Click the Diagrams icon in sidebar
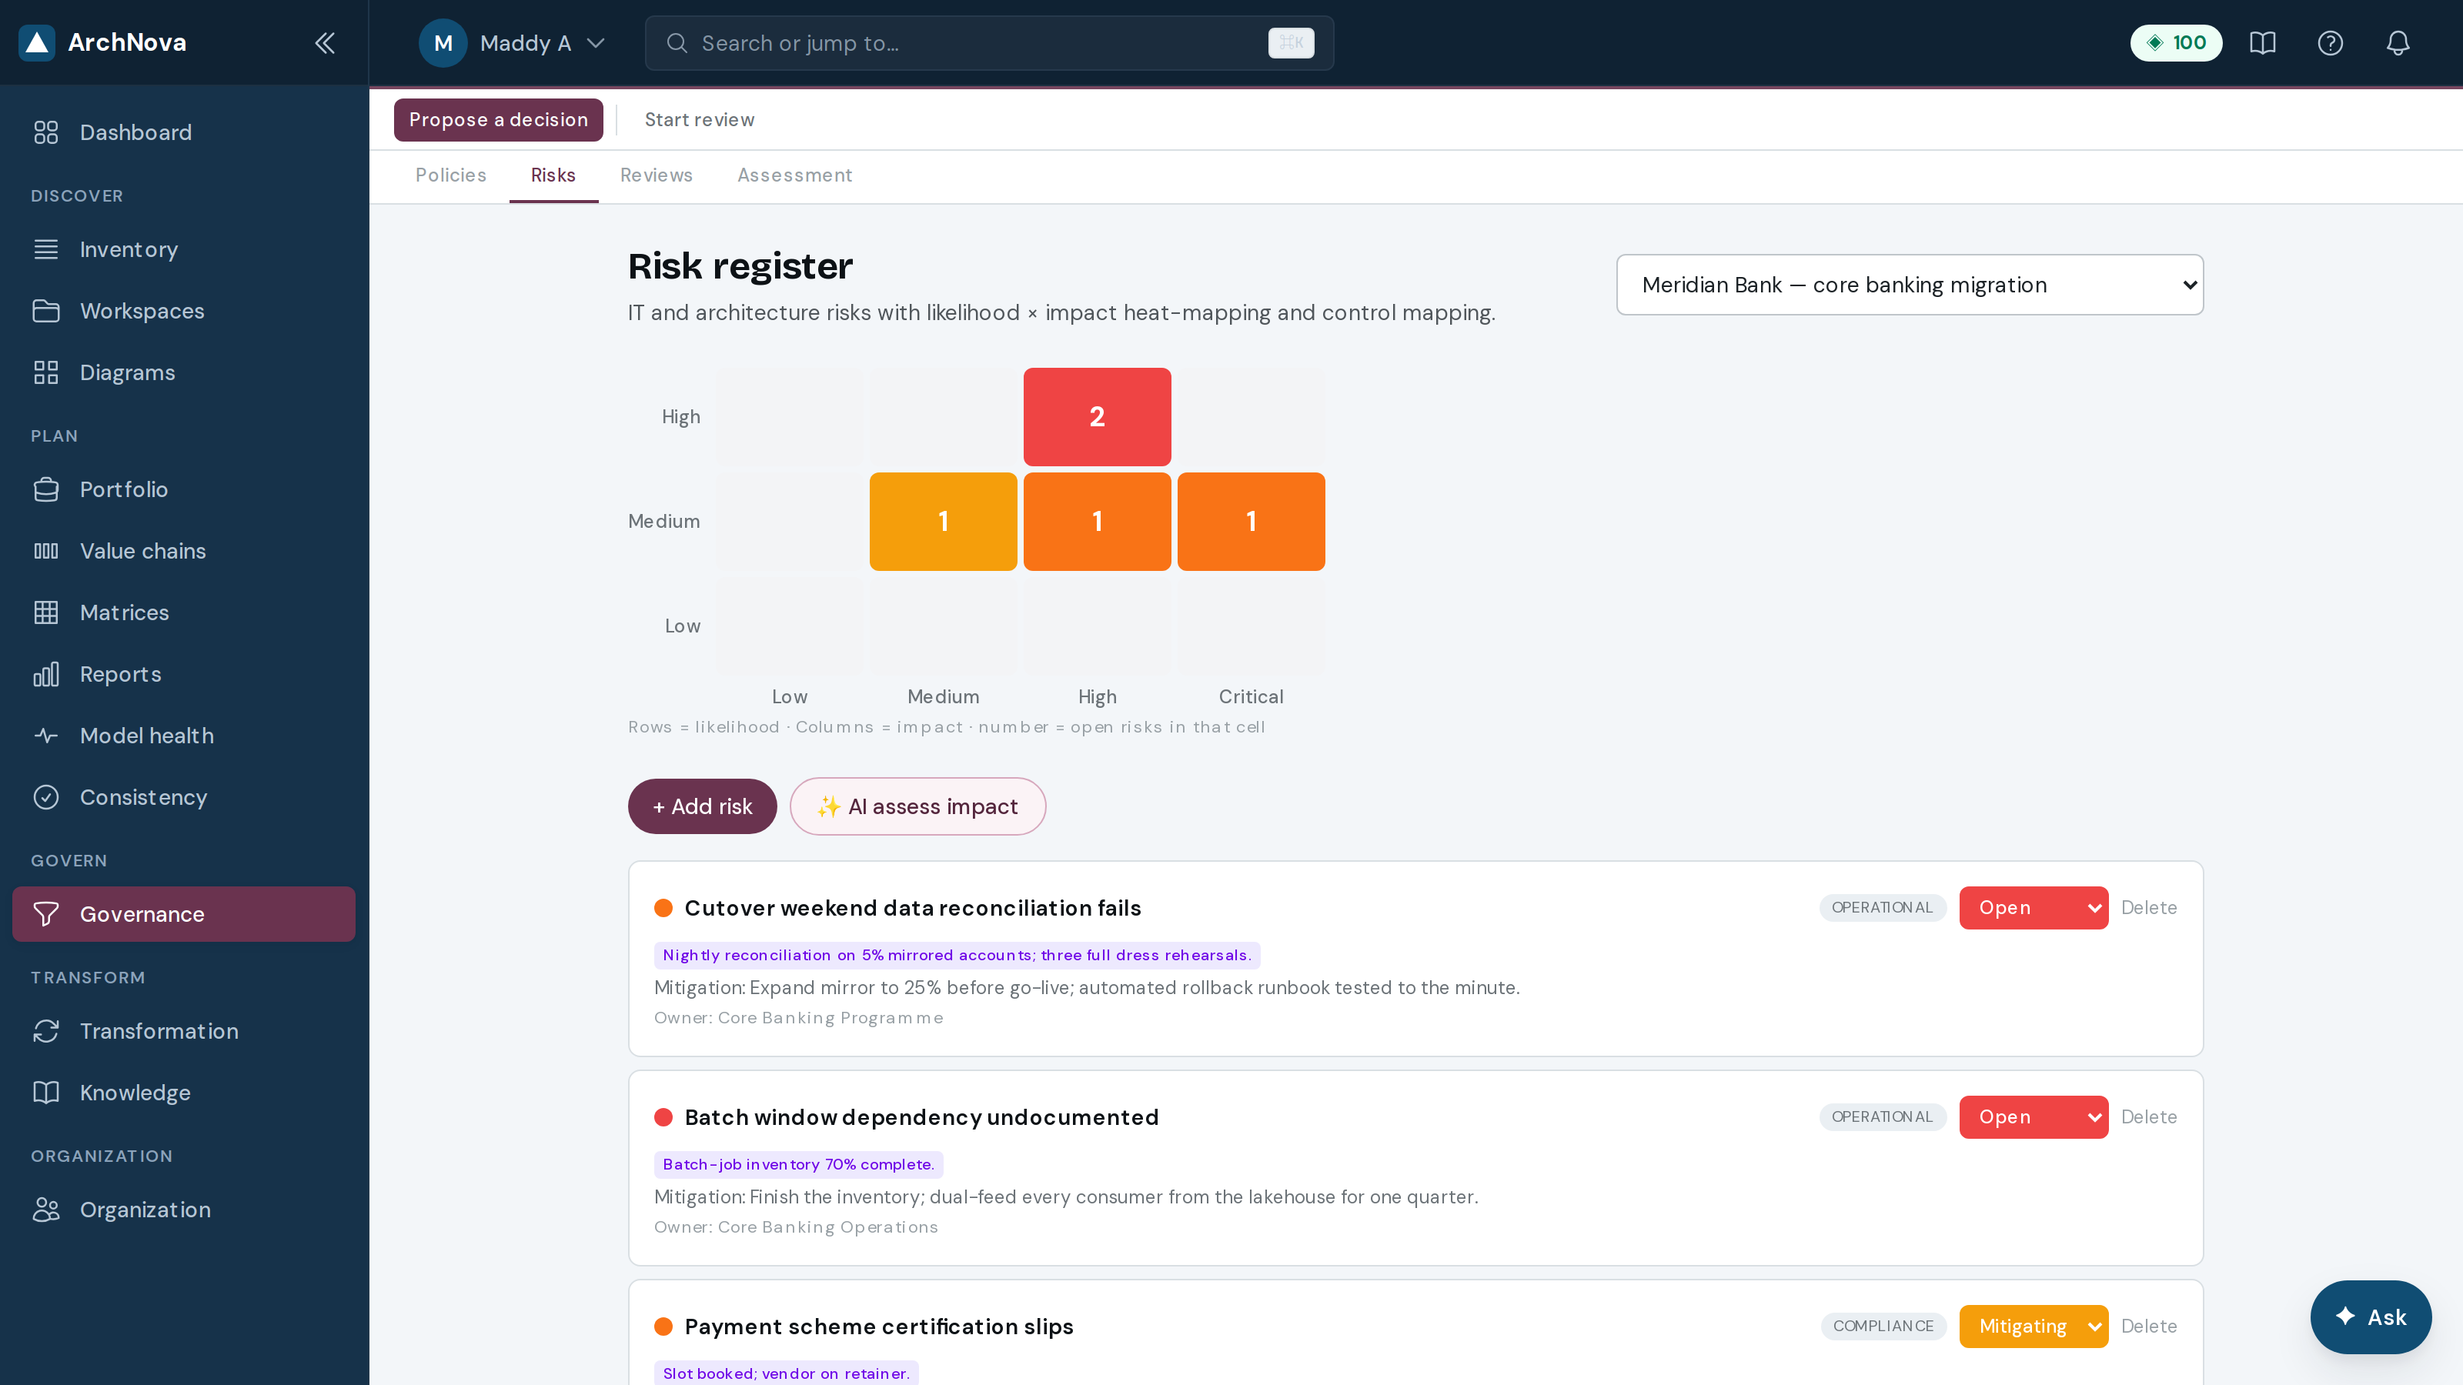Image resolution: width=2463 pixels, height=1385 pixels. 46,372
